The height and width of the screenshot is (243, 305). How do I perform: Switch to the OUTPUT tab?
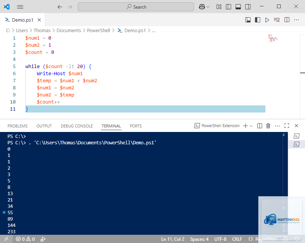pos(44,126)
